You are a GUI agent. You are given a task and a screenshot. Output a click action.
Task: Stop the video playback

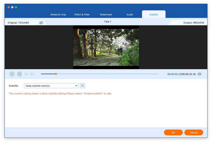19,74
